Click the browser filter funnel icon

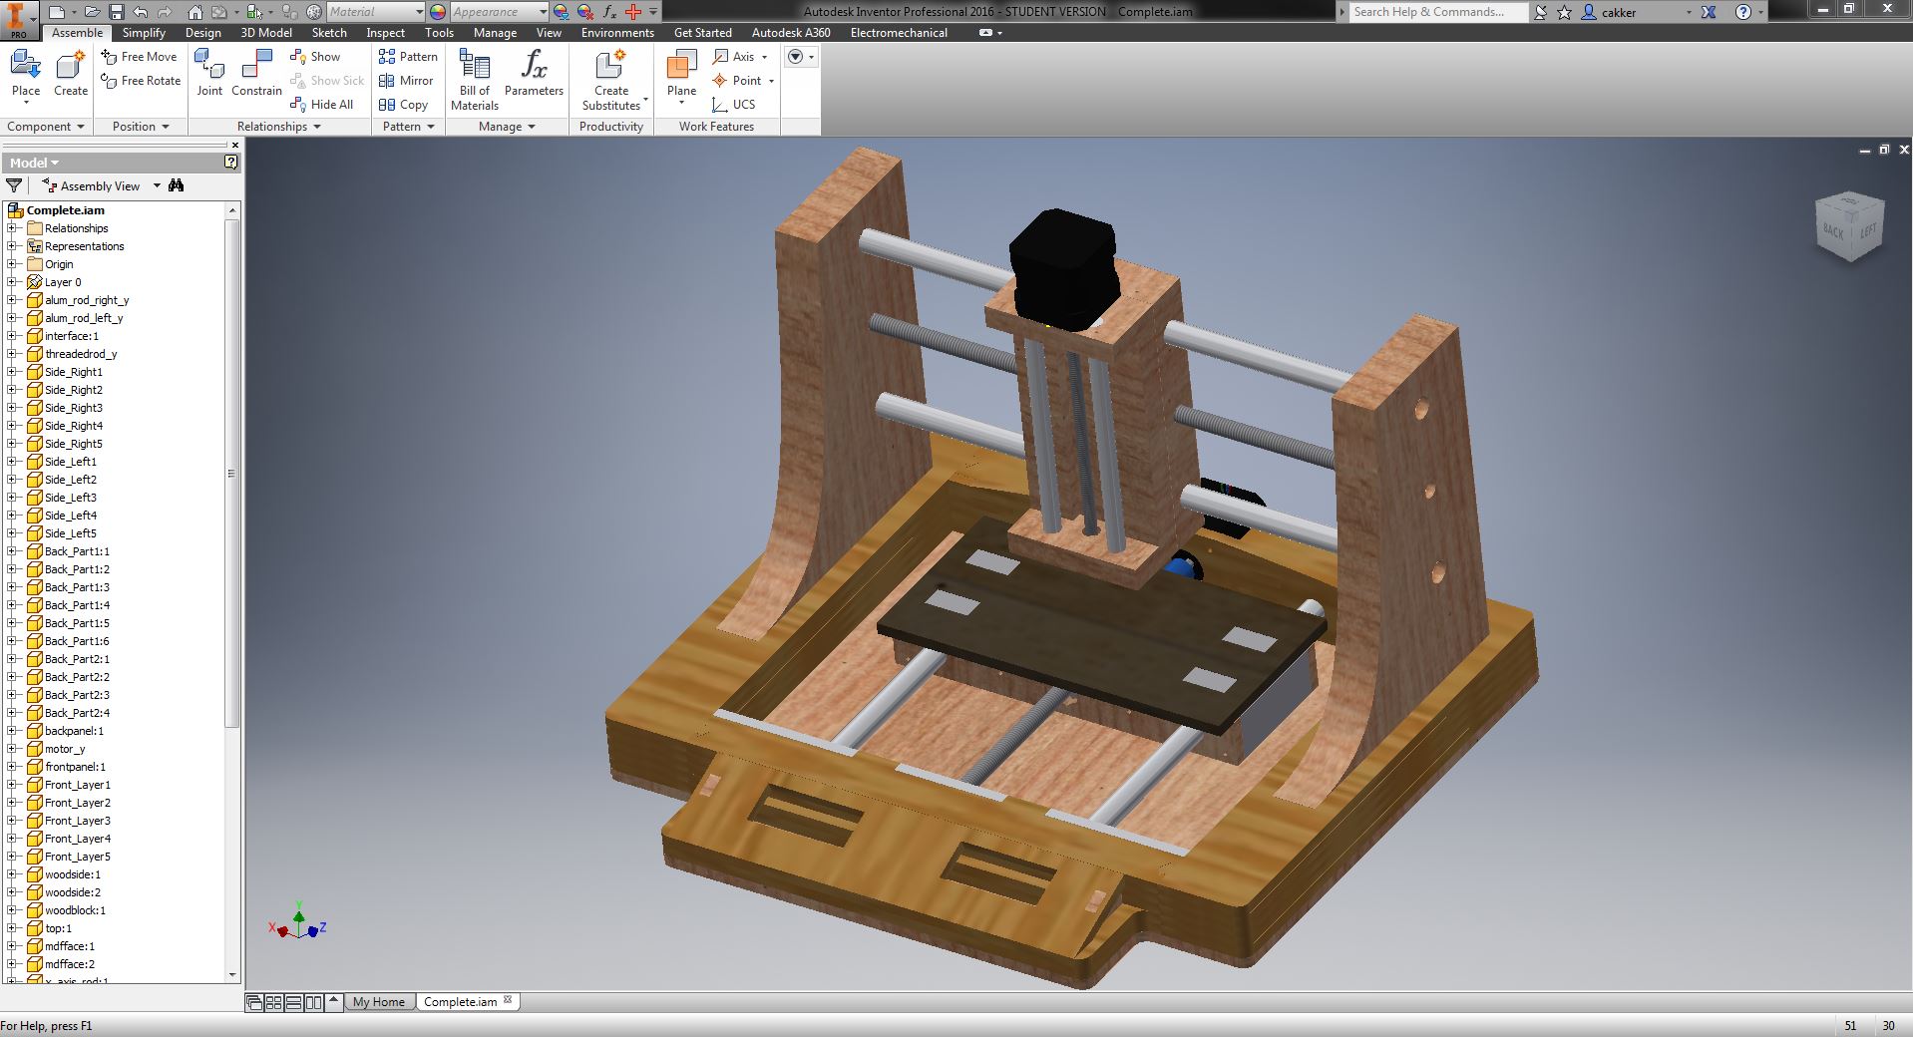click(x=14, y=185)
